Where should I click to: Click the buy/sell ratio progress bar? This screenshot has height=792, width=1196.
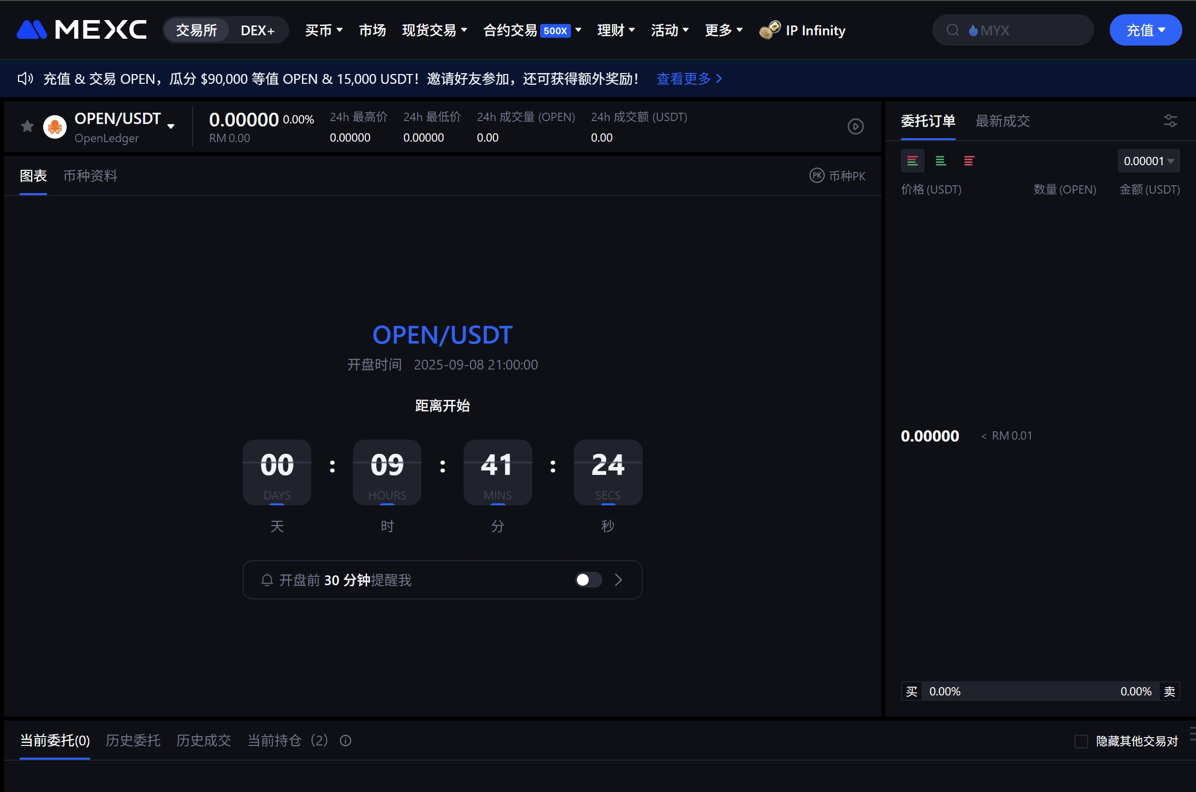tap(1040, 692)
